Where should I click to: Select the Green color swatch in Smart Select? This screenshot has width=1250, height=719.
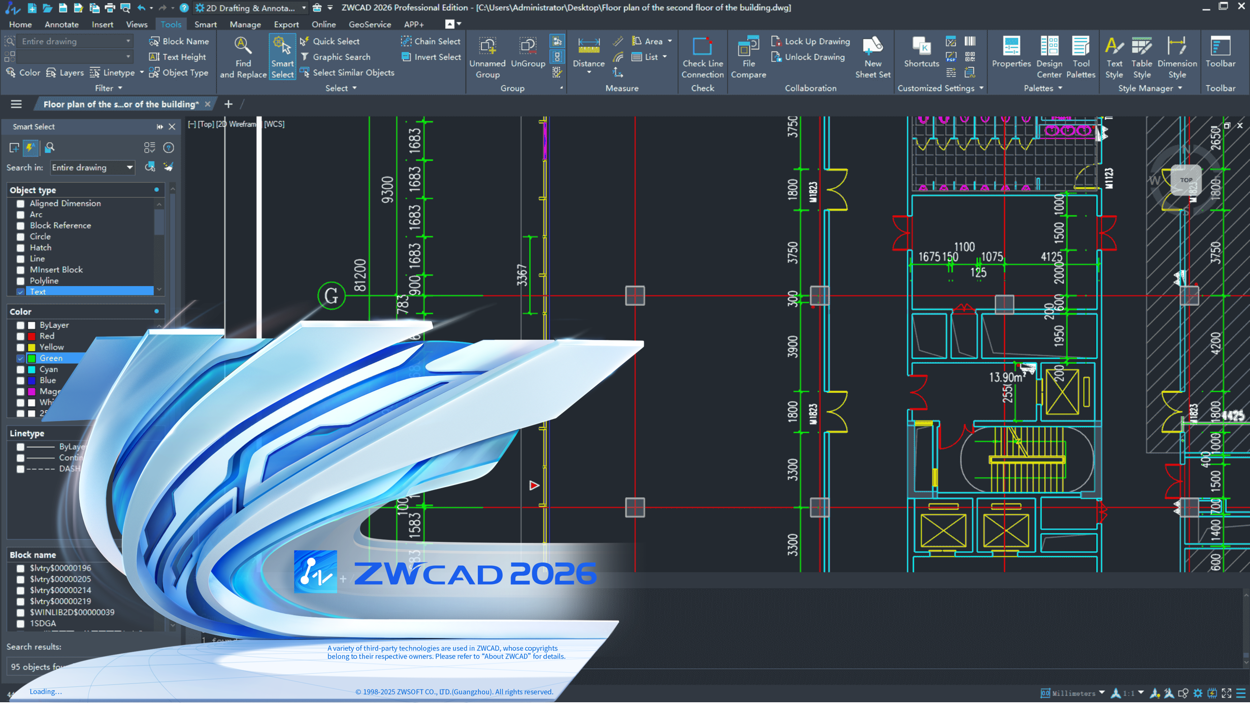[x=31, y=358]
